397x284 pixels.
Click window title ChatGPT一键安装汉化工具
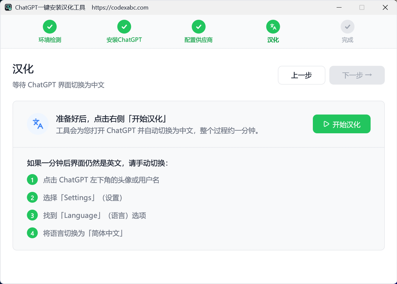50,8
